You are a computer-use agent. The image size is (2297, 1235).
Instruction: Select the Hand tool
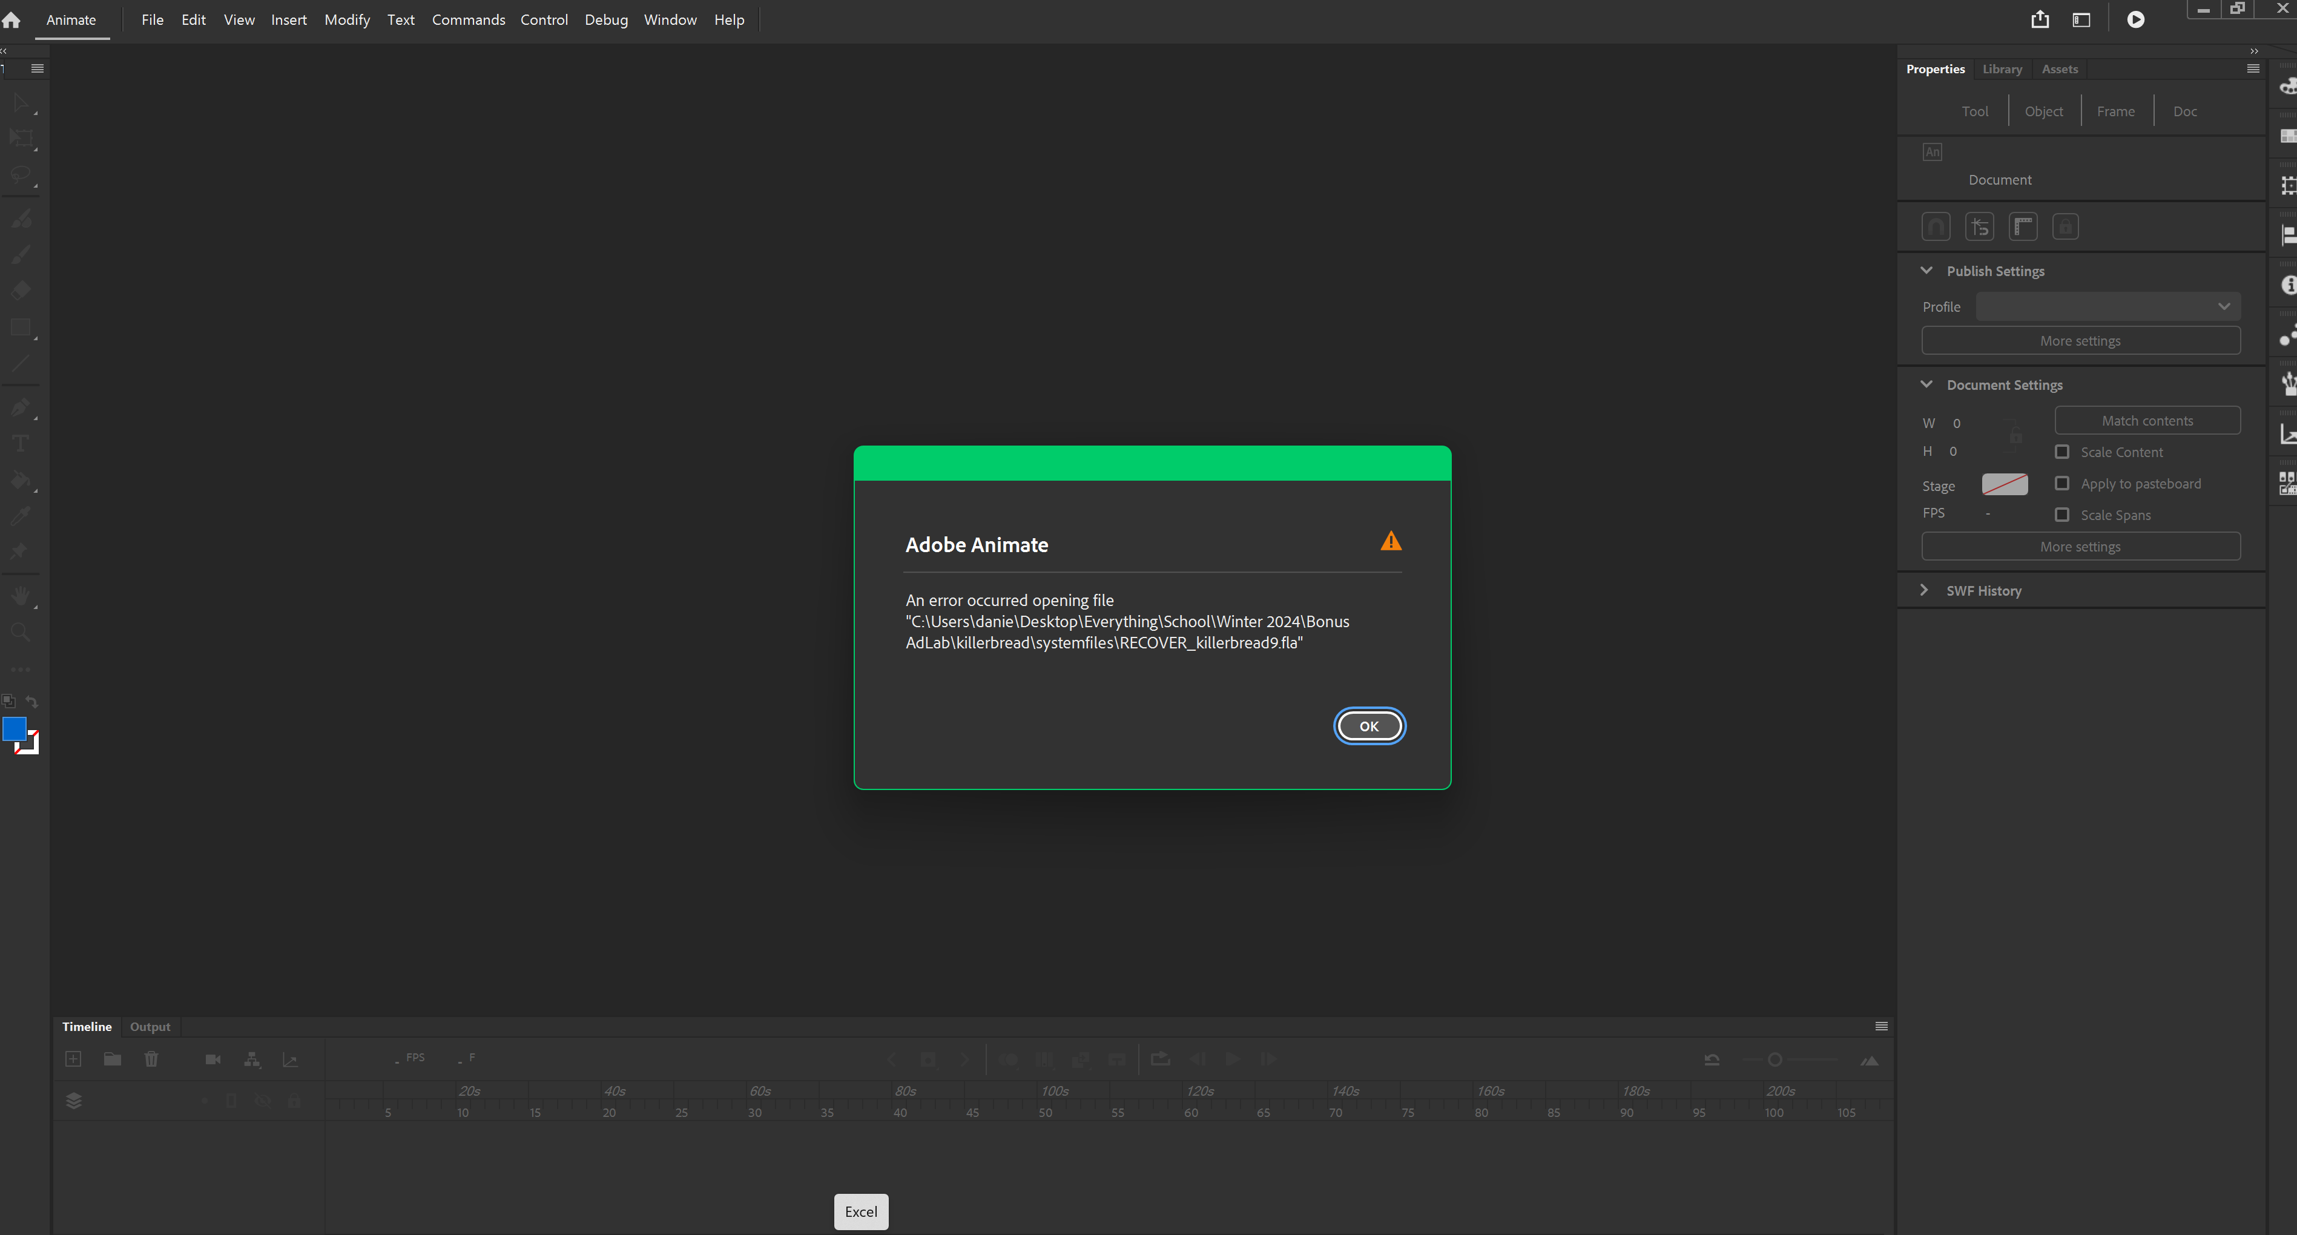tap(21, 596)
